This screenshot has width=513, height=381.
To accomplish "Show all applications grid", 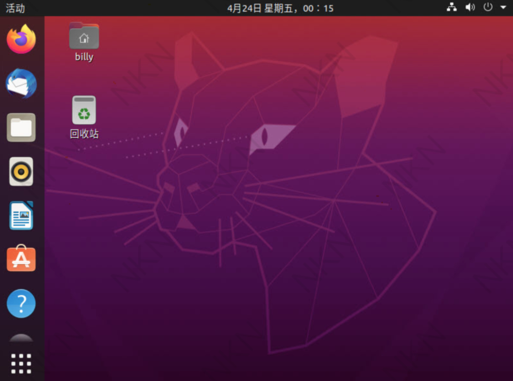I will coord(21,363).
